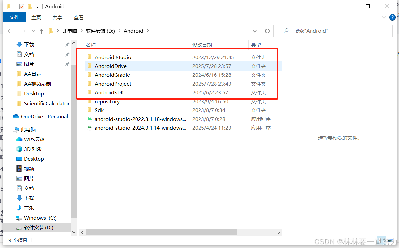Click the 应用程序 type of android-studio-2022 row
Image resolution: width=399 pixels, height=248 pixels.
[261, 119]
